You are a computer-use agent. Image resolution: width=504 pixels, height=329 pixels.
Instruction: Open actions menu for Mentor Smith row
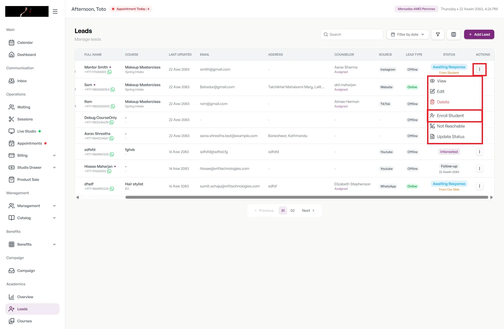(479, 69)
